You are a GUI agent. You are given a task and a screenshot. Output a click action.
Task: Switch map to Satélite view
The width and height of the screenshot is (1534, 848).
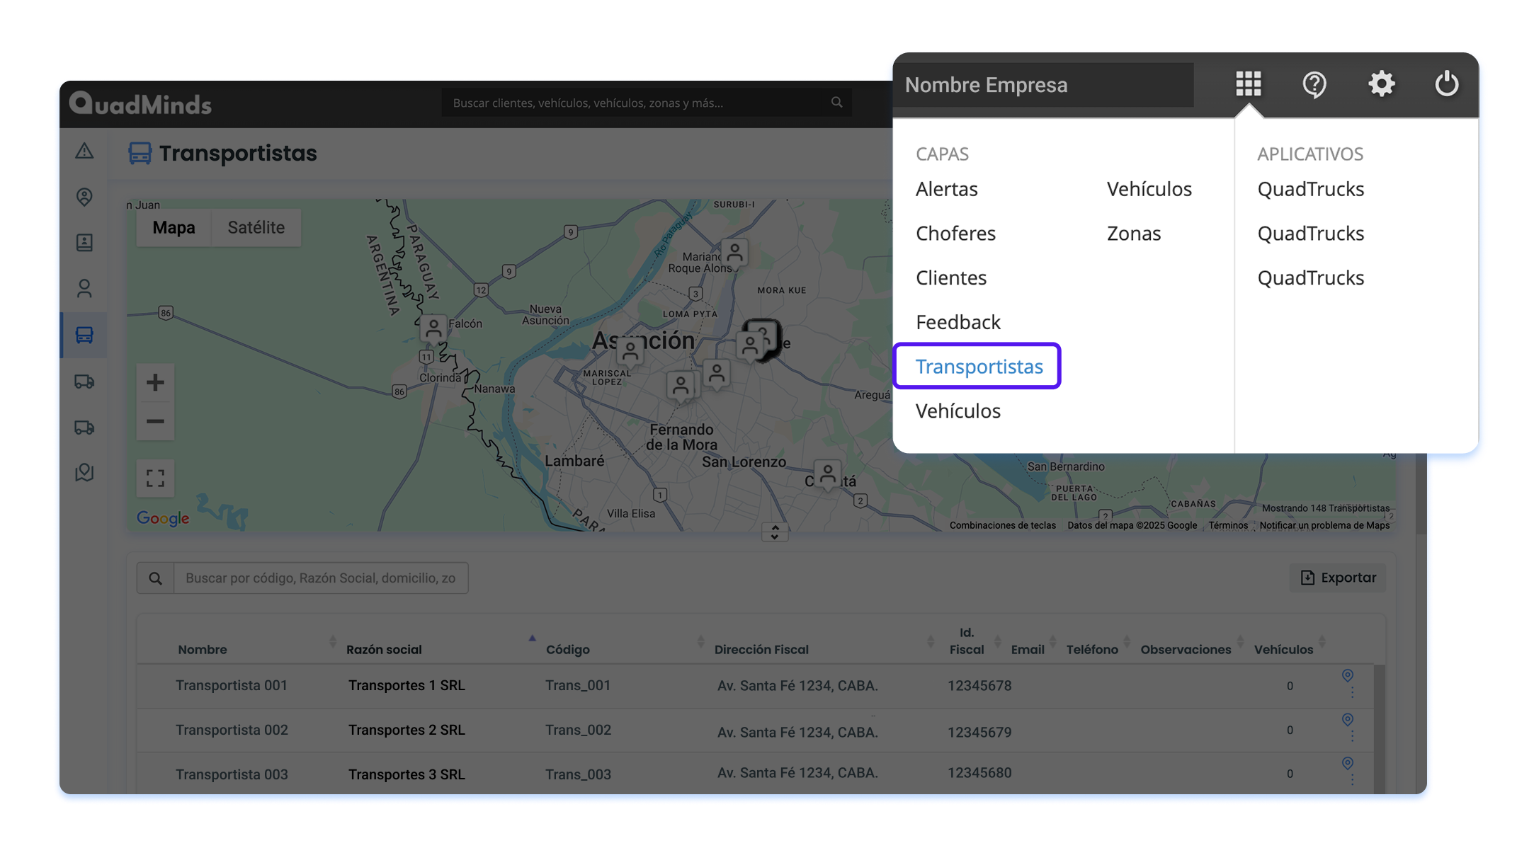pos(256,227)
